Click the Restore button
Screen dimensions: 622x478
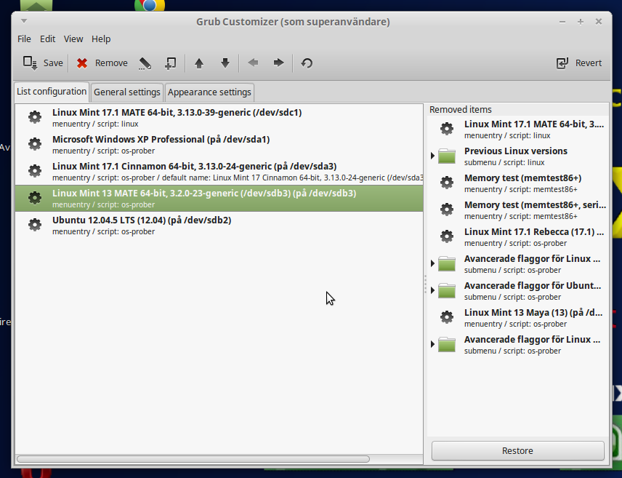(517, 450)
